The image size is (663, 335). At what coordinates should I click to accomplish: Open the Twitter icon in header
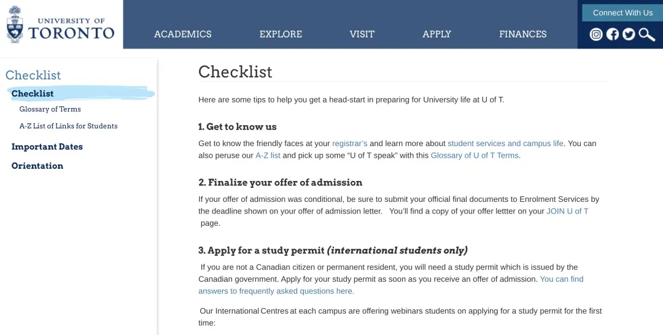(629, 34)
